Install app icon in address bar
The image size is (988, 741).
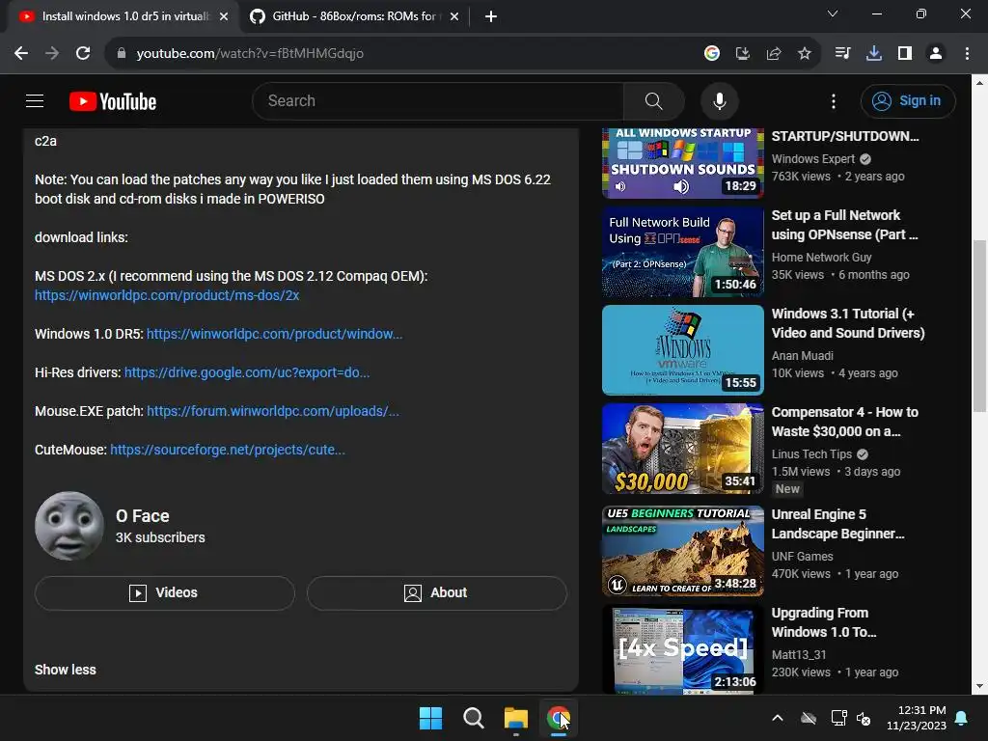742,53
